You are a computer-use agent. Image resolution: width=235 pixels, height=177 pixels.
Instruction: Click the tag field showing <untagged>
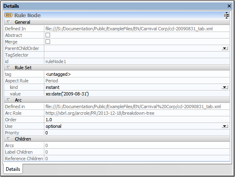click(137, 74)
